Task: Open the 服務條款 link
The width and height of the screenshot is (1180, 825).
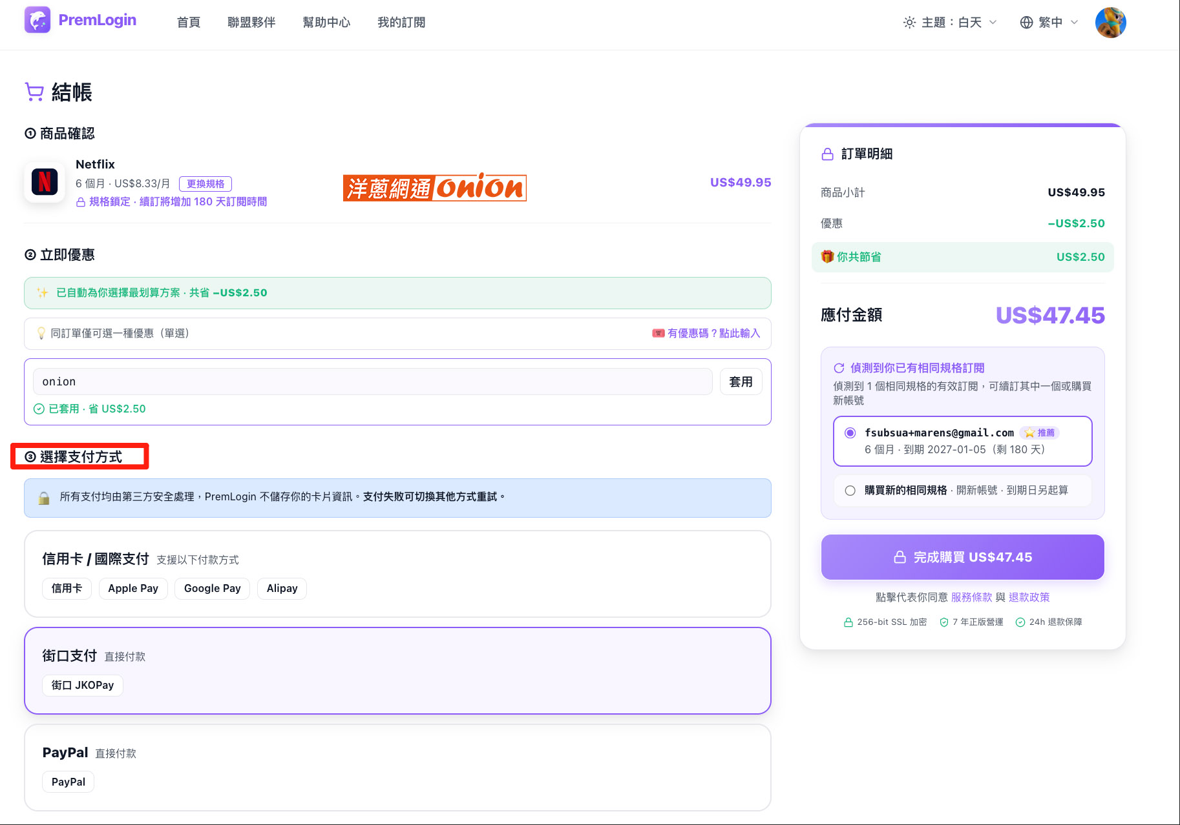Action: [x=971, y=597]
